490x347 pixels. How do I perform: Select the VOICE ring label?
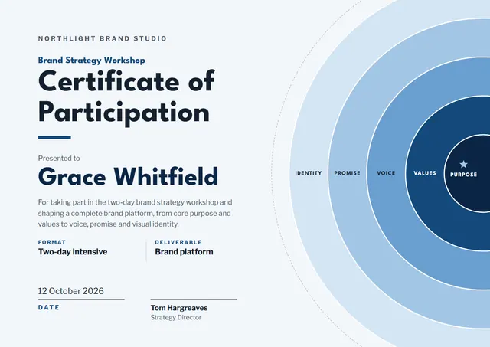pos(386,173)
